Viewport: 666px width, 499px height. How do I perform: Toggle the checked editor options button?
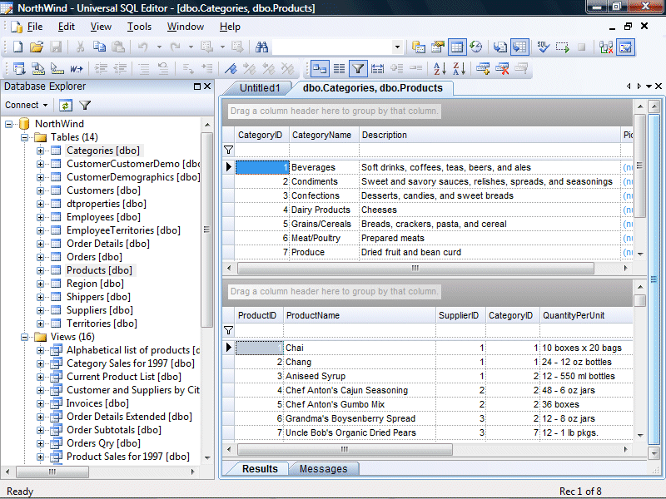pos(626,47)
